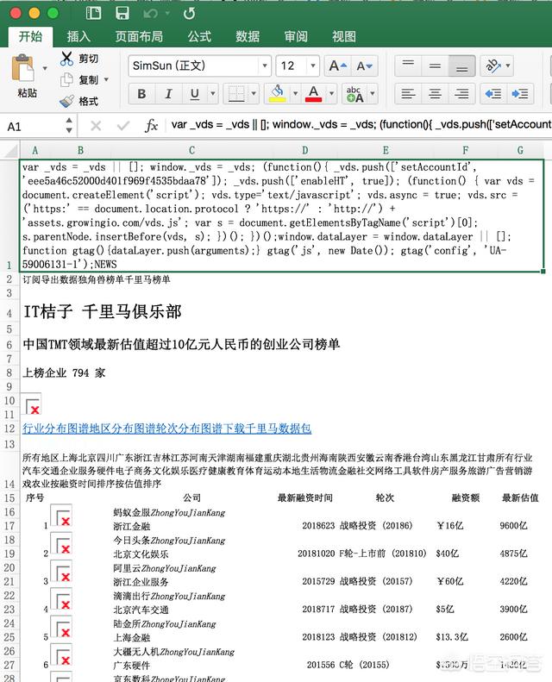The image size is (552, 682).
Task: Toggle Underline formatting
Action: pos(195,93)
